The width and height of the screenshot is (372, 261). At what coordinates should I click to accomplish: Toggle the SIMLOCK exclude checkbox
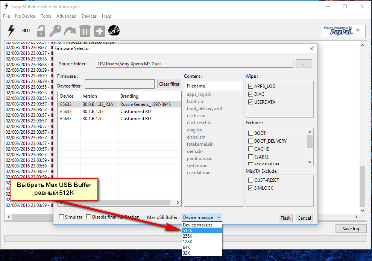[251, 188]
